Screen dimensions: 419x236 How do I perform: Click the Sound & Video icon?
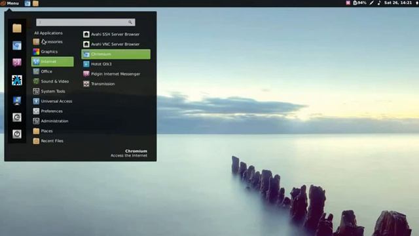[36, 81]
